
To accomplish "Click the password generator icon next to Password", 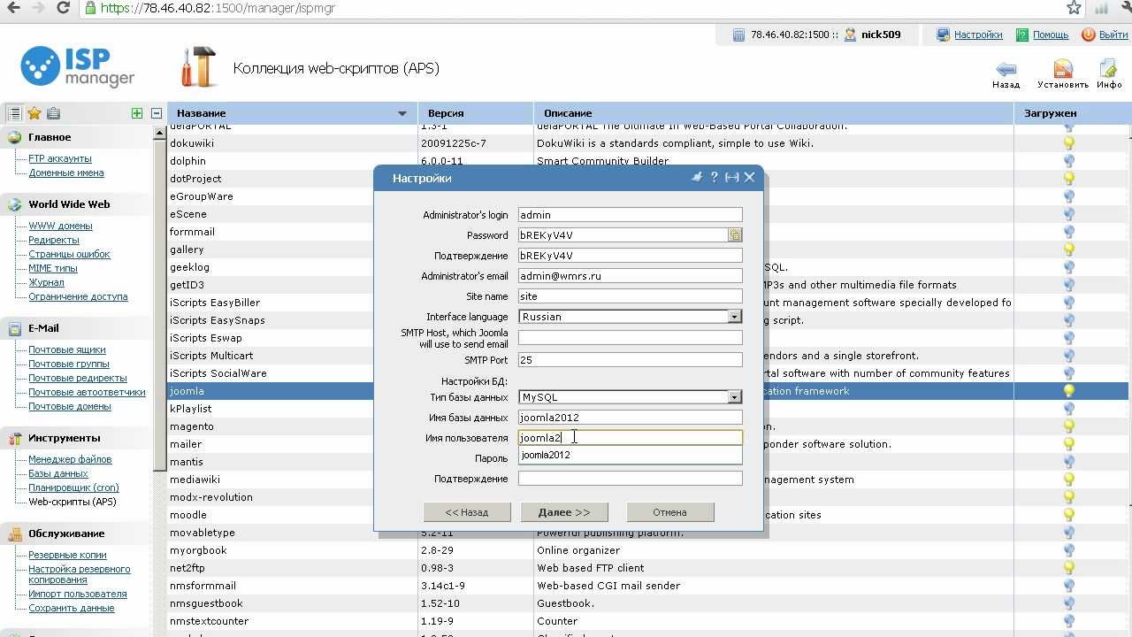I will (735, 234).
